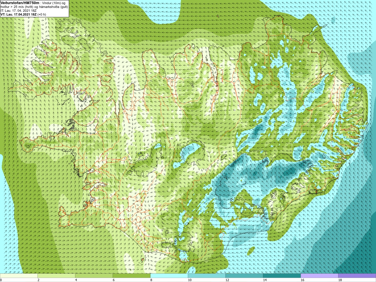376x282 pixels.
Task: Choose the 12–14 m/s teal legend swatch
Action: point(244,276)
